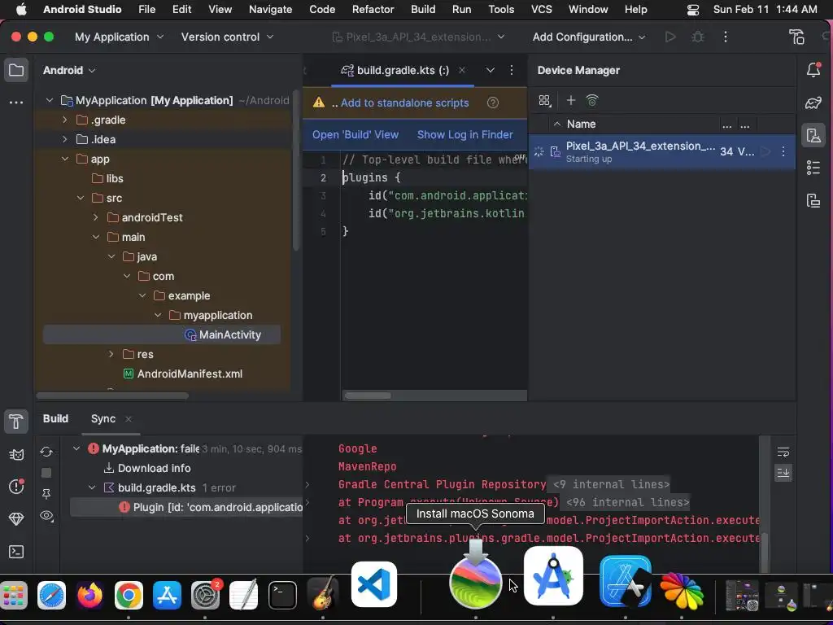The image size is (833, 625).
Task: Click the add device plus icon
Action: pyautogui.click(x=570, y=100)
